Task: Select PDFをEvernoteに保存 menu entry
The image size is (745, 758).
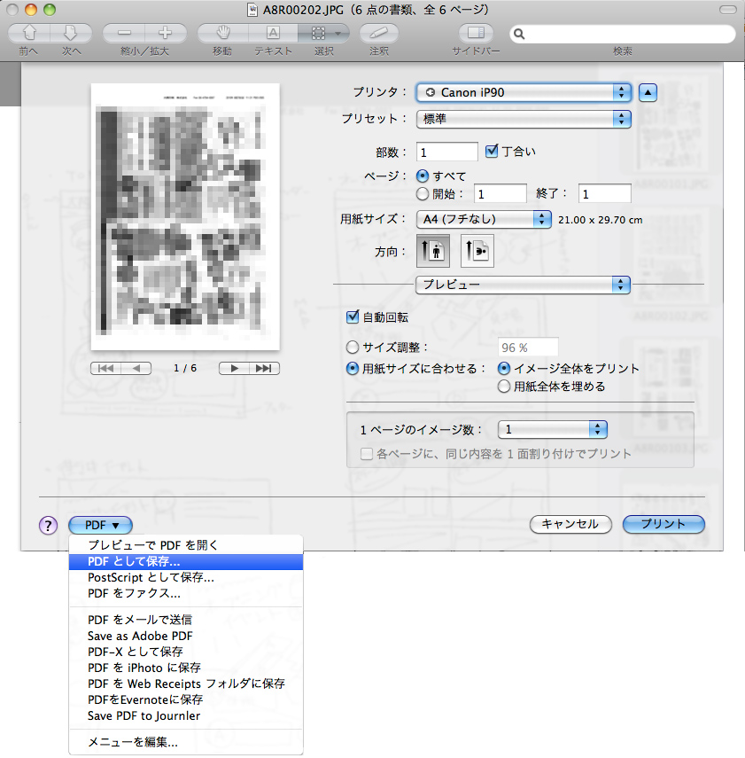Action: point(145,699)
